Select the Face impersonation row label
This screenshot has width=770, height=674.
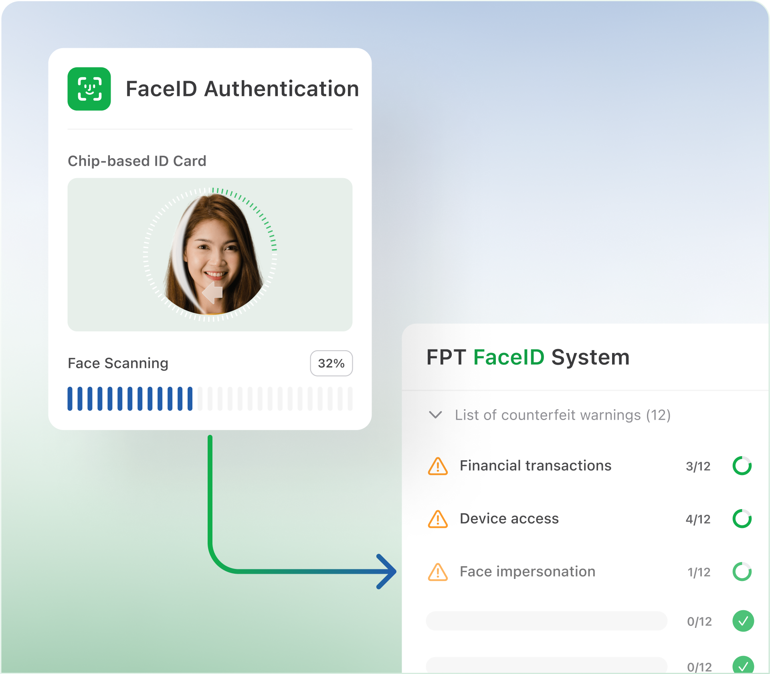[x=527, y=572]
